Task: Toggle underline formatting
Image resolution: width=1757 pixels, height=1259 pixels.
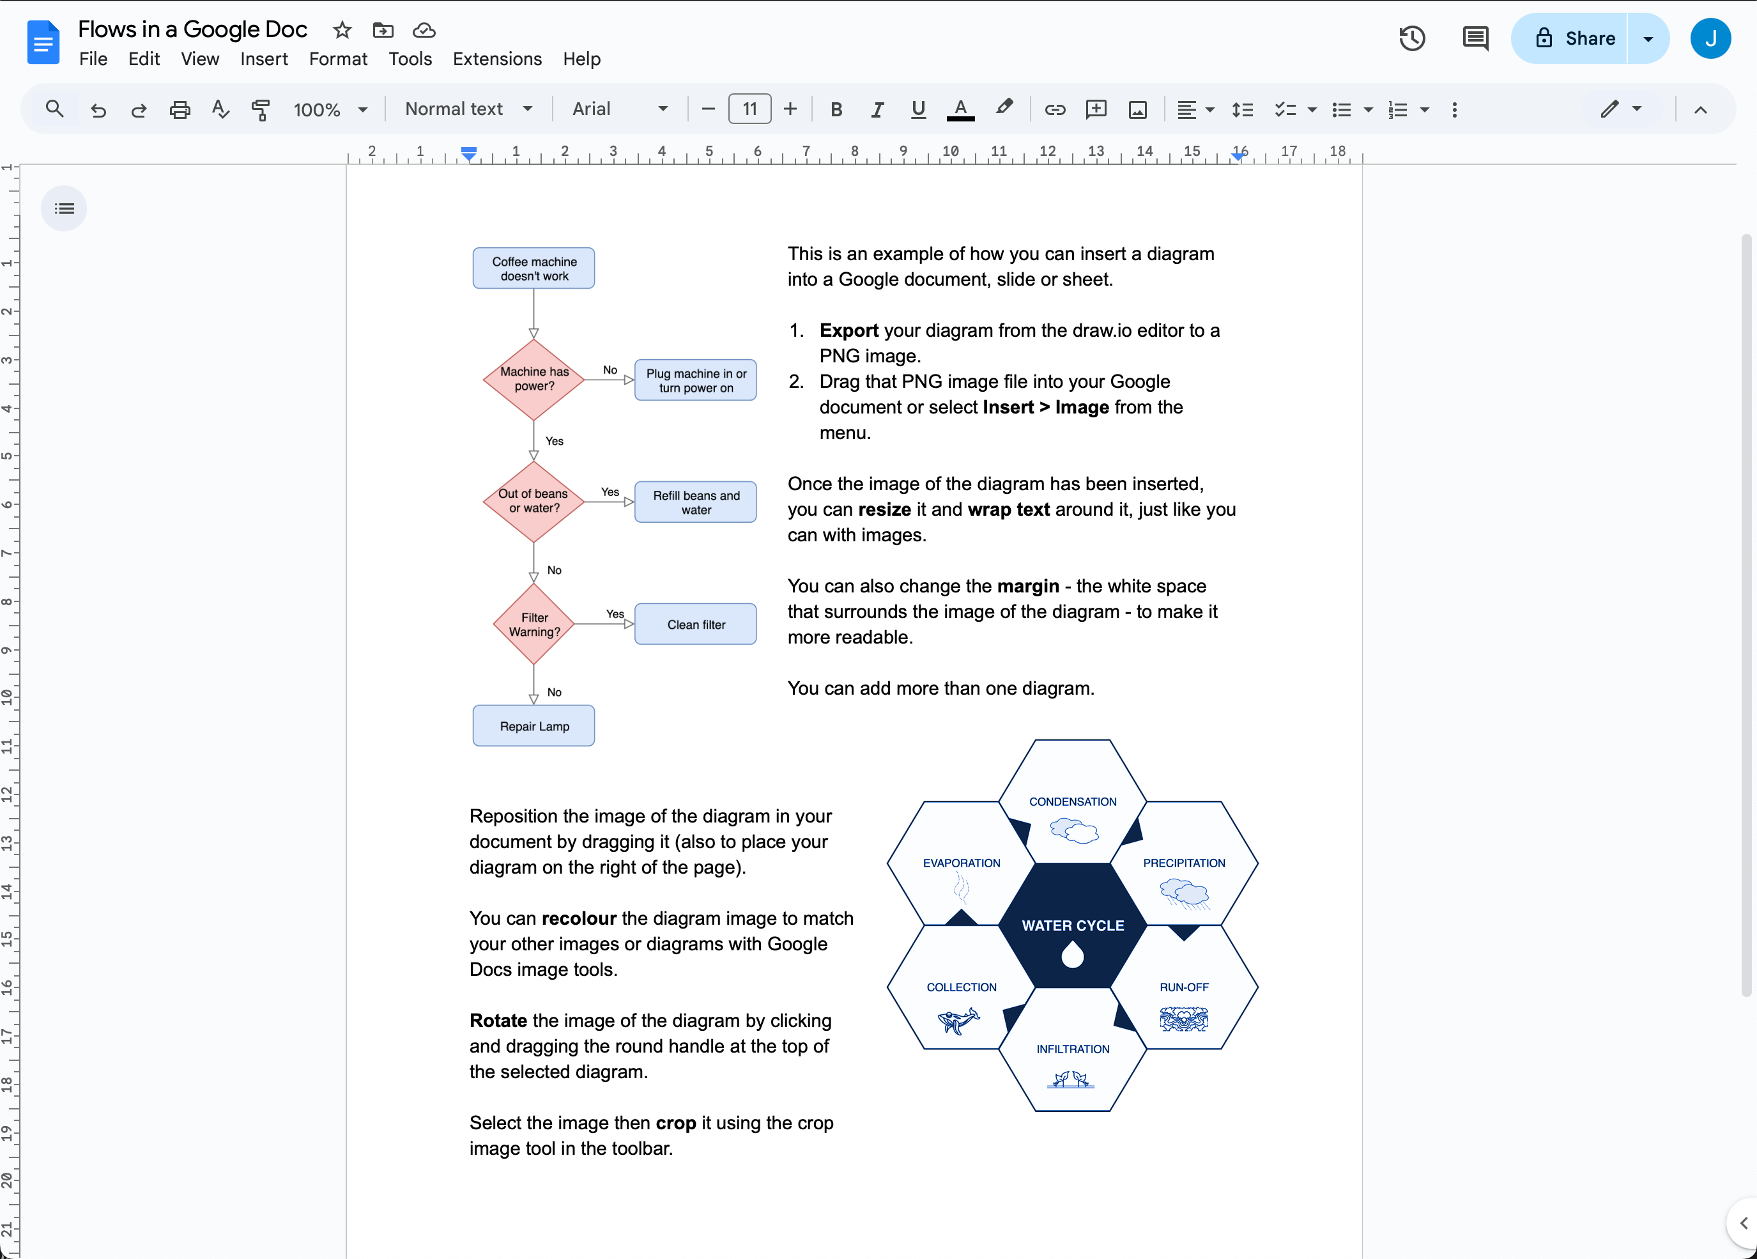Action: tap(918, 109)
